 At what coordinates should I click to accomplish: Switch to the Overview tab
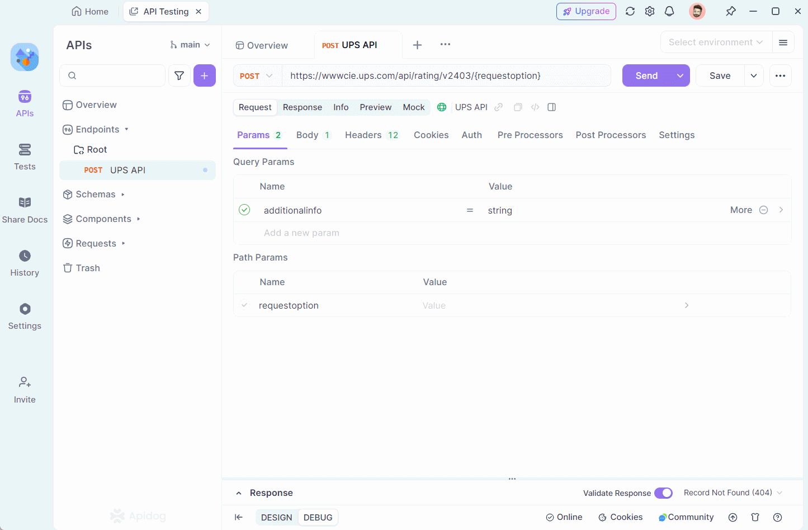262,45
